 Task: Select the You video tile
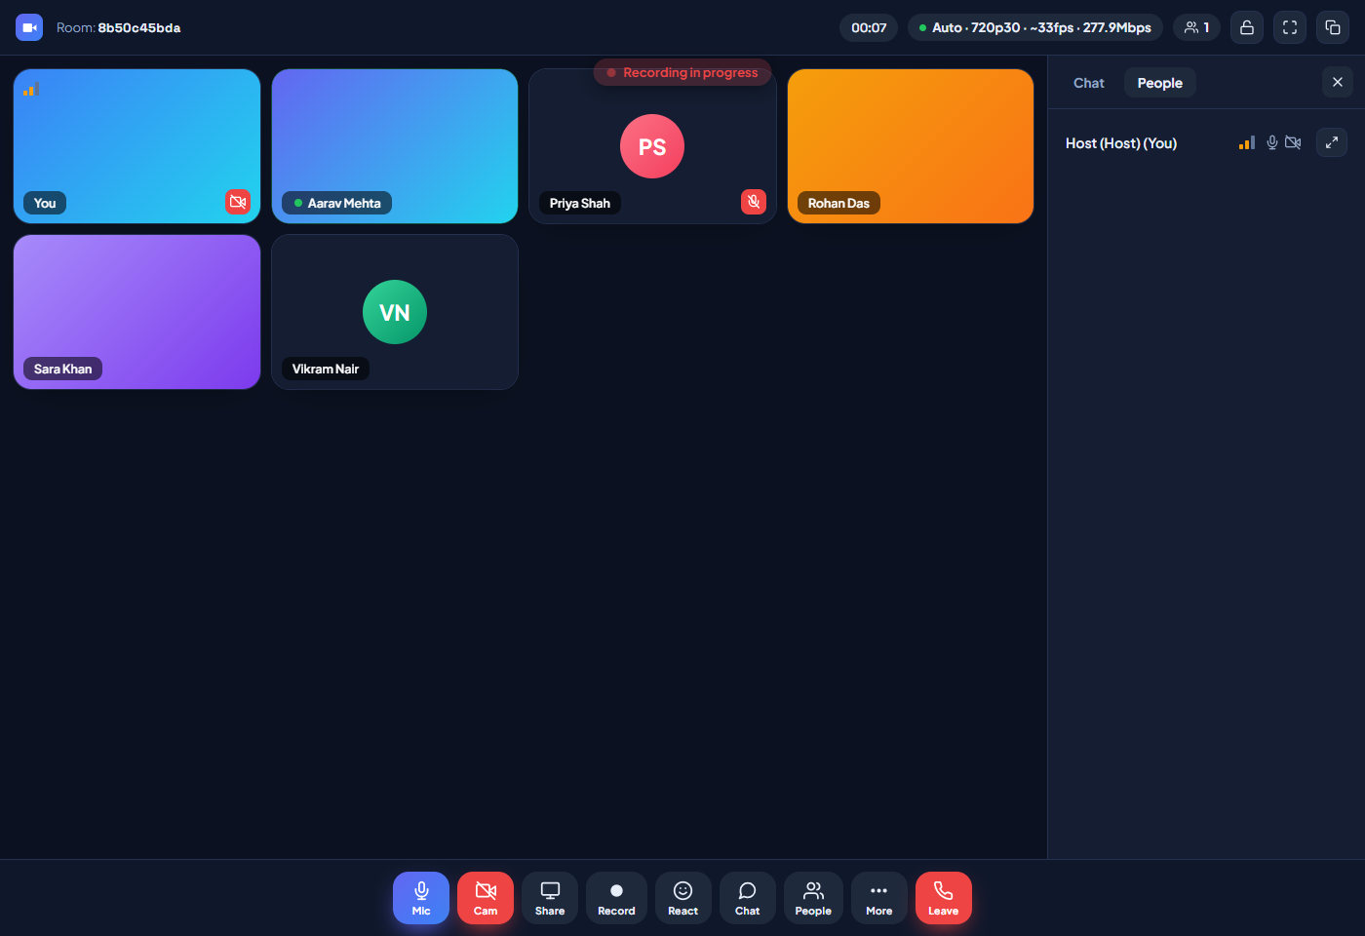[137, 146]
